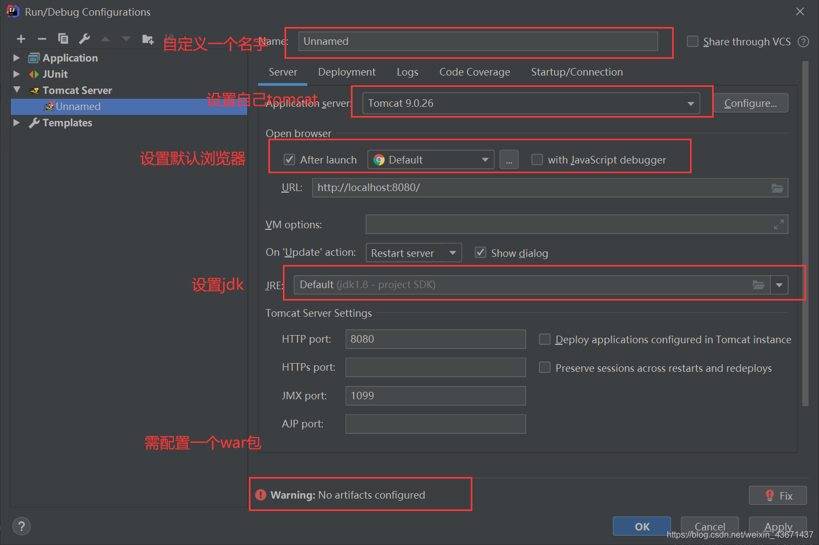Screen dimensions: 819x545
Task: Create new folder icon in toolbar
Action: point(148,39)
